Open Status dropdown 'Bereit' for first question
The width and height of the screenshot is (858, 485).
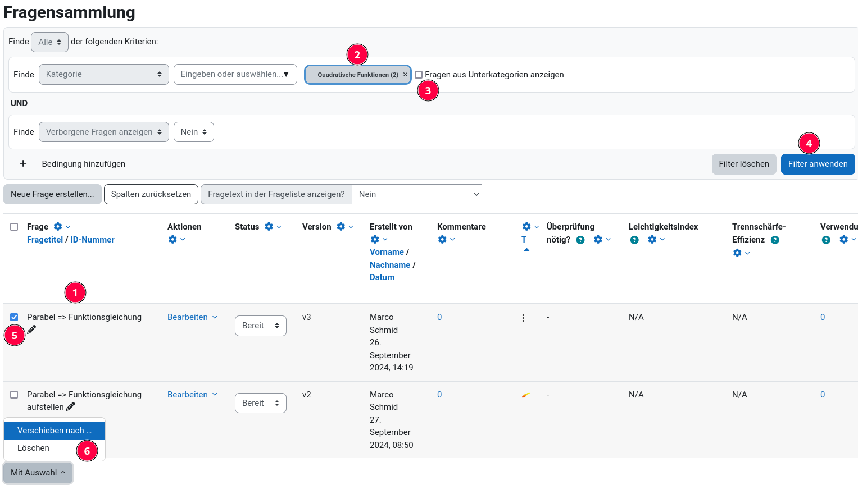click(x=260, y=326)
